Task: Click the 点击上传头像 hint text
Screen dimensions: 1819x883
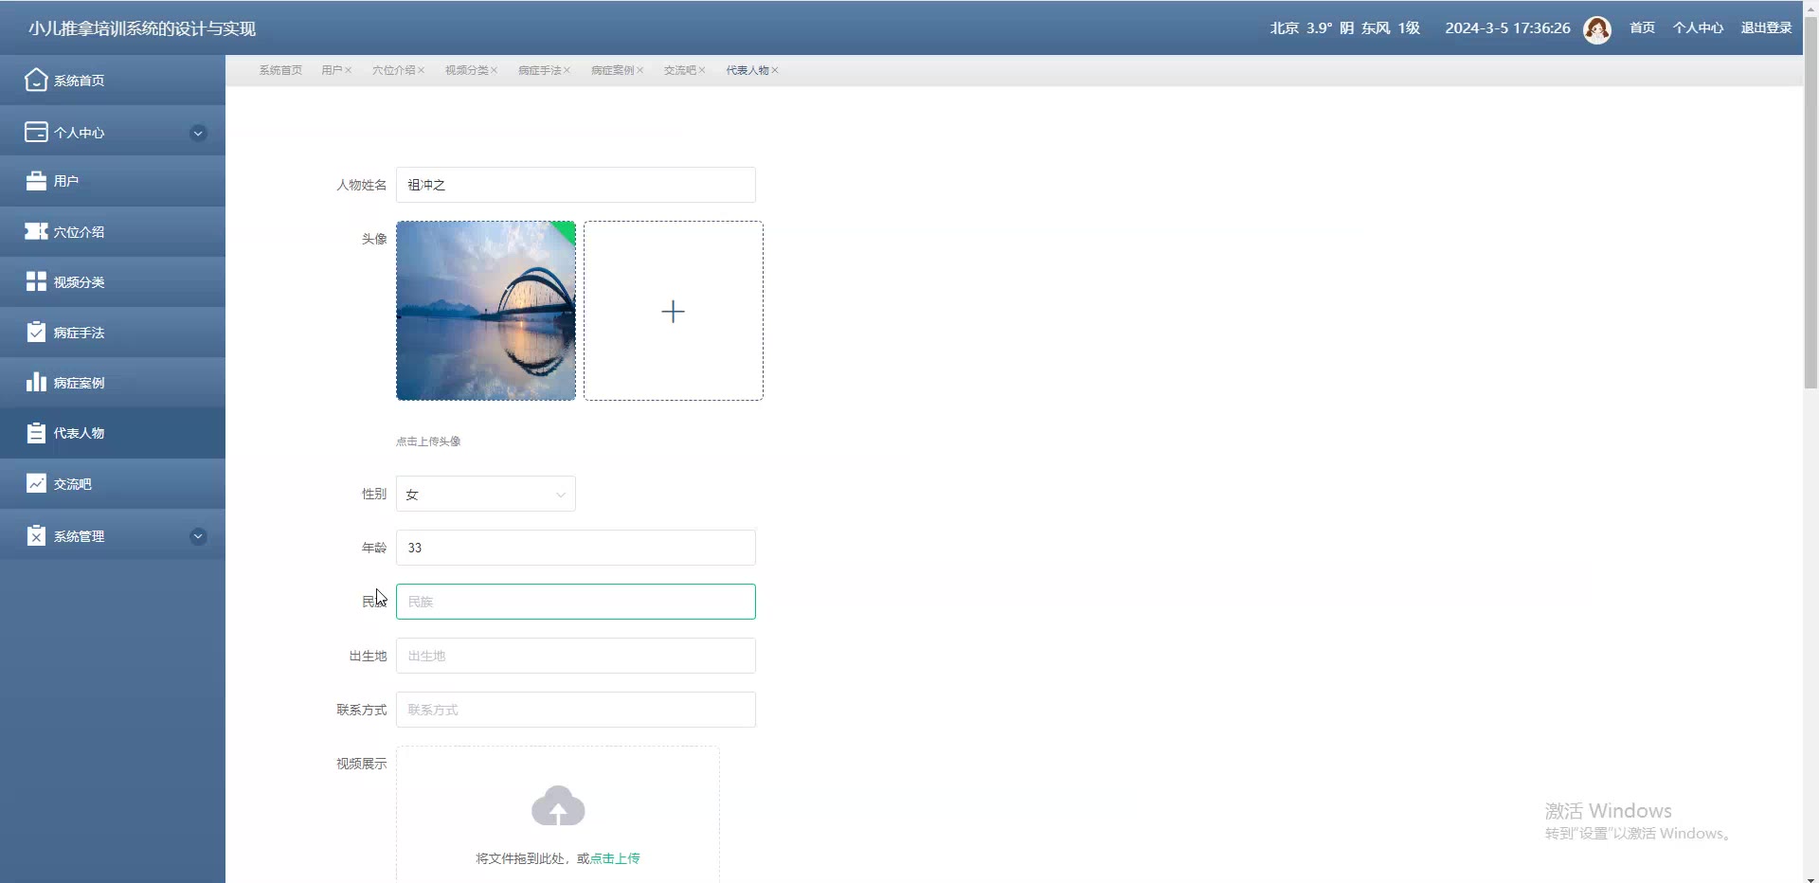Action: pos(428,441)
